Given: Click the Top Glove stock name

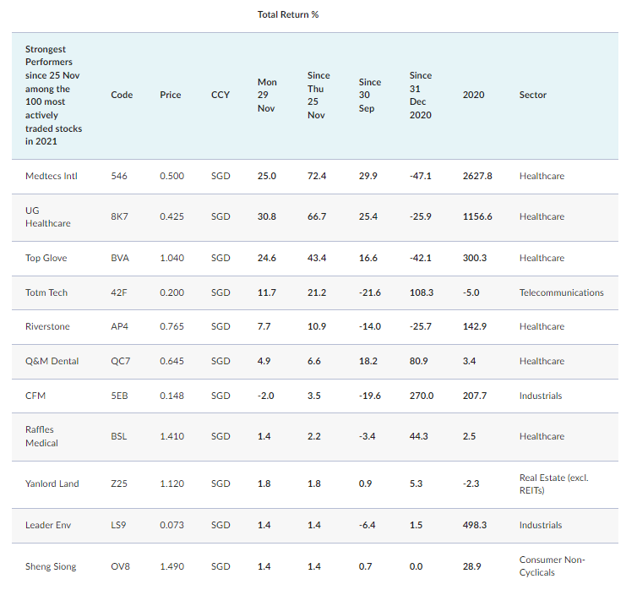Looking at the screenshot, I should tap(46, 258).
